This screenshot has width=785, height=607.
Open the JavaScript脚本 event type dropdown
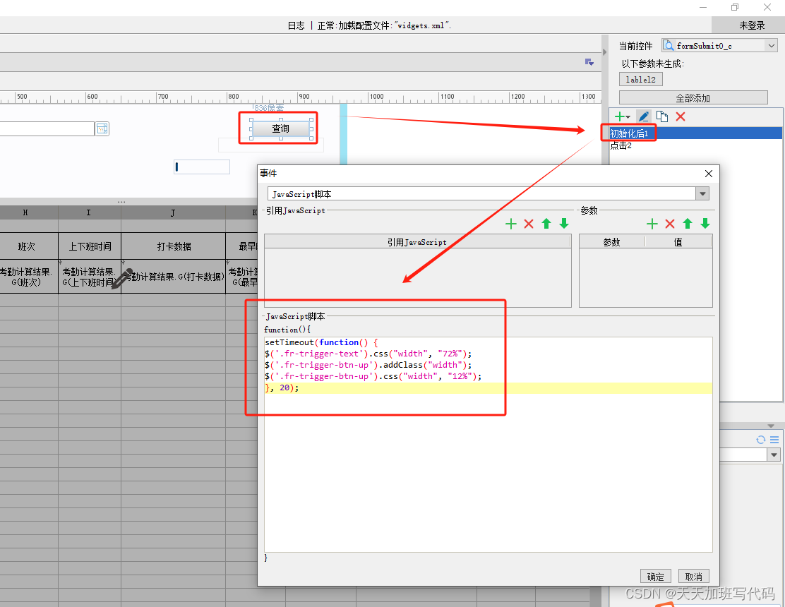[703, 193]
